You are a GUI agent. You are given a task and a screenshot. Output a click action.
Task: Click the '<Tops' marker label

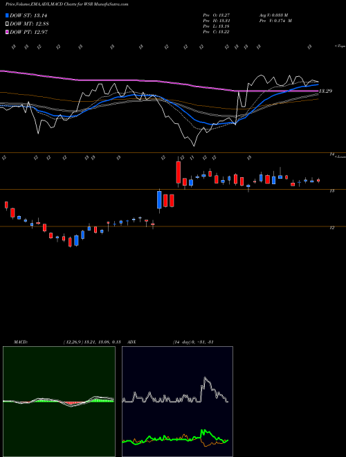(x=340, y=46)
